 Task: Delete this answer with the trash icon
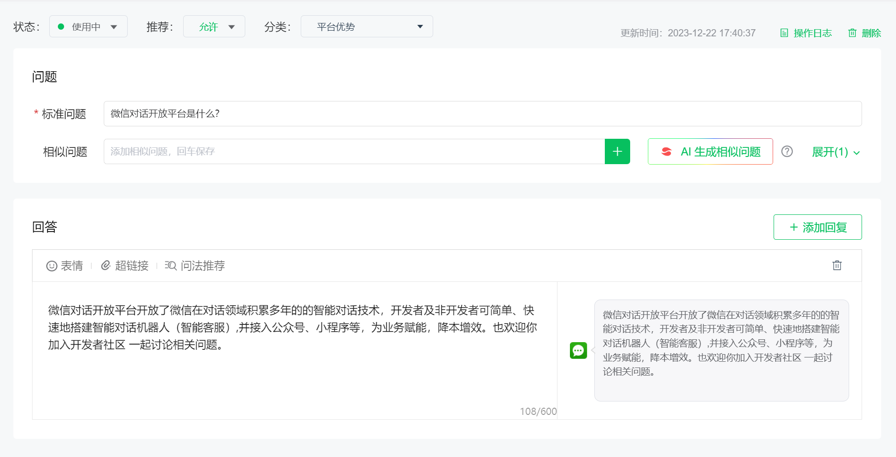click(x=837, y=266)
